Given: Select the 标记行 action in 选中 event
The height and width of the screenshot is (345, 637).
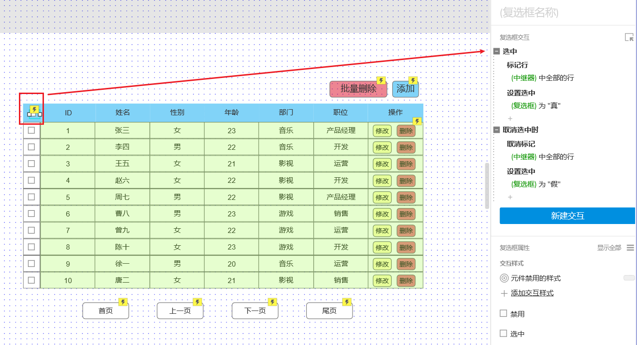Looking at the screenshot, I should tap(517, 65).
